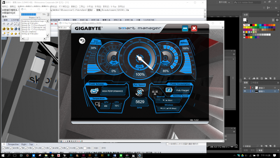Add a new viewport tab with plus

click(37, 144)
